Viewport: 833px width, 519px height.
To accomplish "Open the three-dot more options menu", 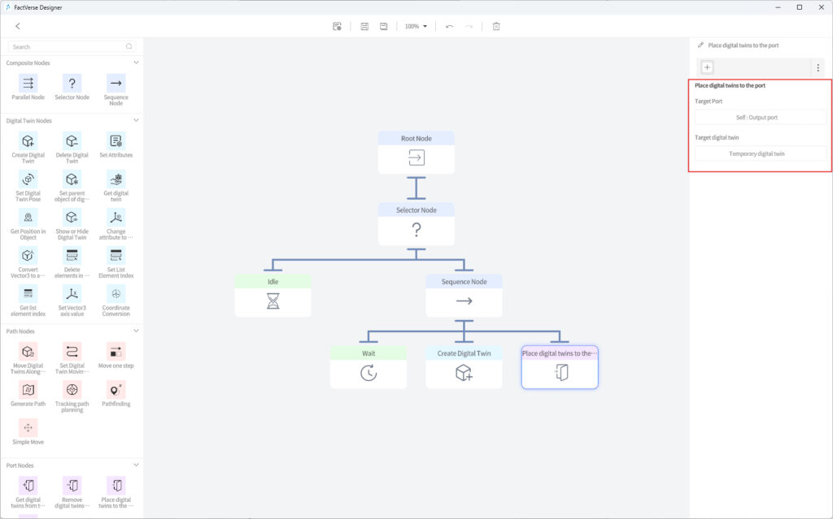I will 818,67.
